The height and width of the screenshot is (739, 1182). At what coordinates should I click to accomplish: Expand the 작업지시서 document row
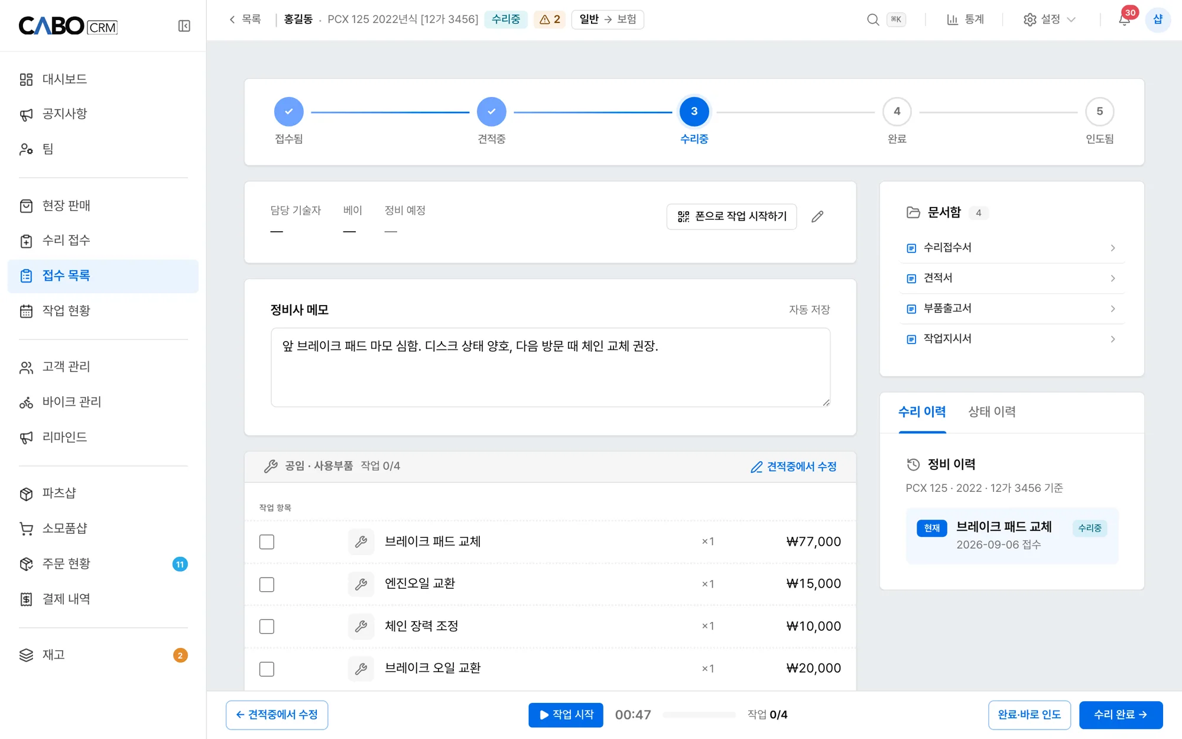click(x=1011, y=339)
